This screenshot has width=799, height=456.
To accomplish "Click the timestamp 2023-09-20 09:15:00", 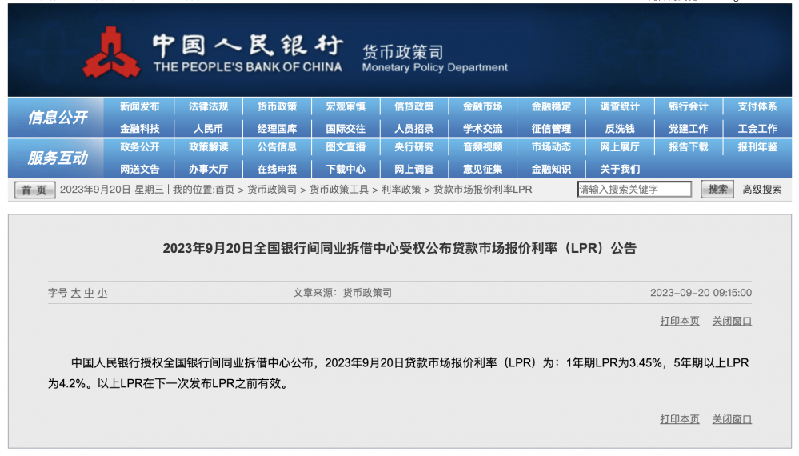I will (701, 293).
